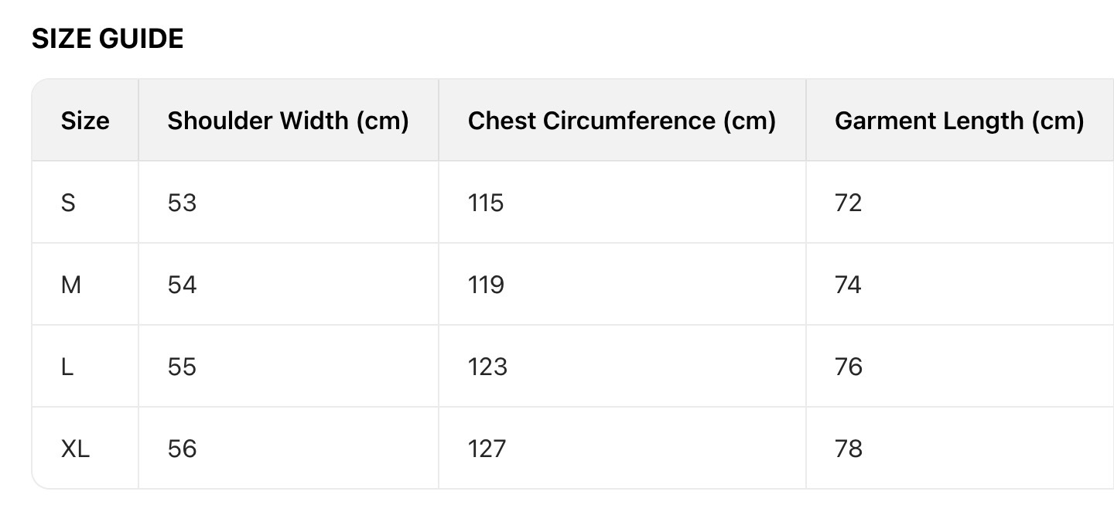Select the Garment Length (cm) header
The image size is (1114, 512).
pyautogui.click(x=959, y=121)
